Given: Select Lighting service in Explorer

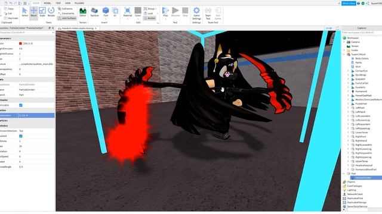Looking at the screenshot, I should pyautogui.click(x=352, y=190).
